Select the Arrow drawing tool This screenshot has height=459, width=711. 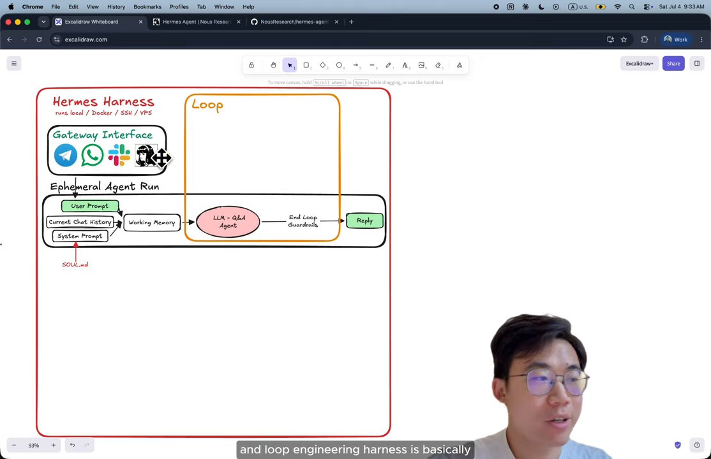tap(356, 65)
